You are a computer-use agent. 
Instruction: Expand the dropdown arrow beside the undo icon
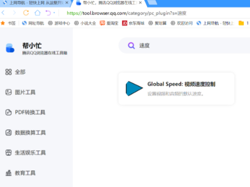click(54, 13)
